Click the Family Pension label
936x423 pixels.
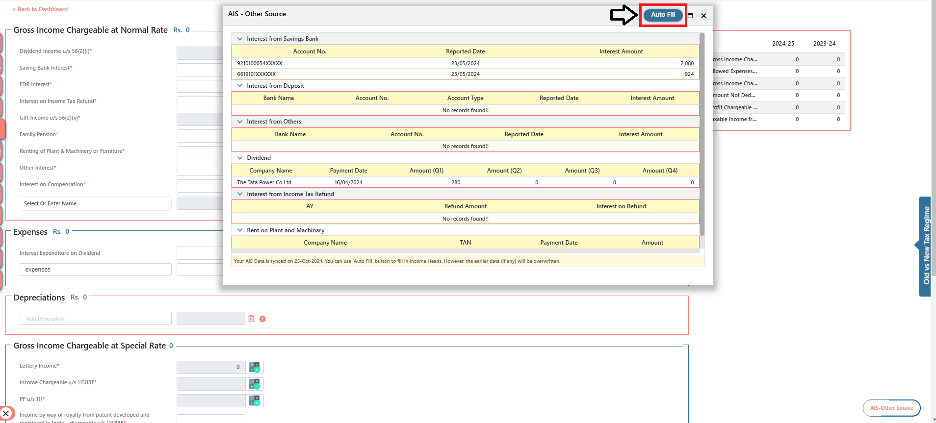39,134
